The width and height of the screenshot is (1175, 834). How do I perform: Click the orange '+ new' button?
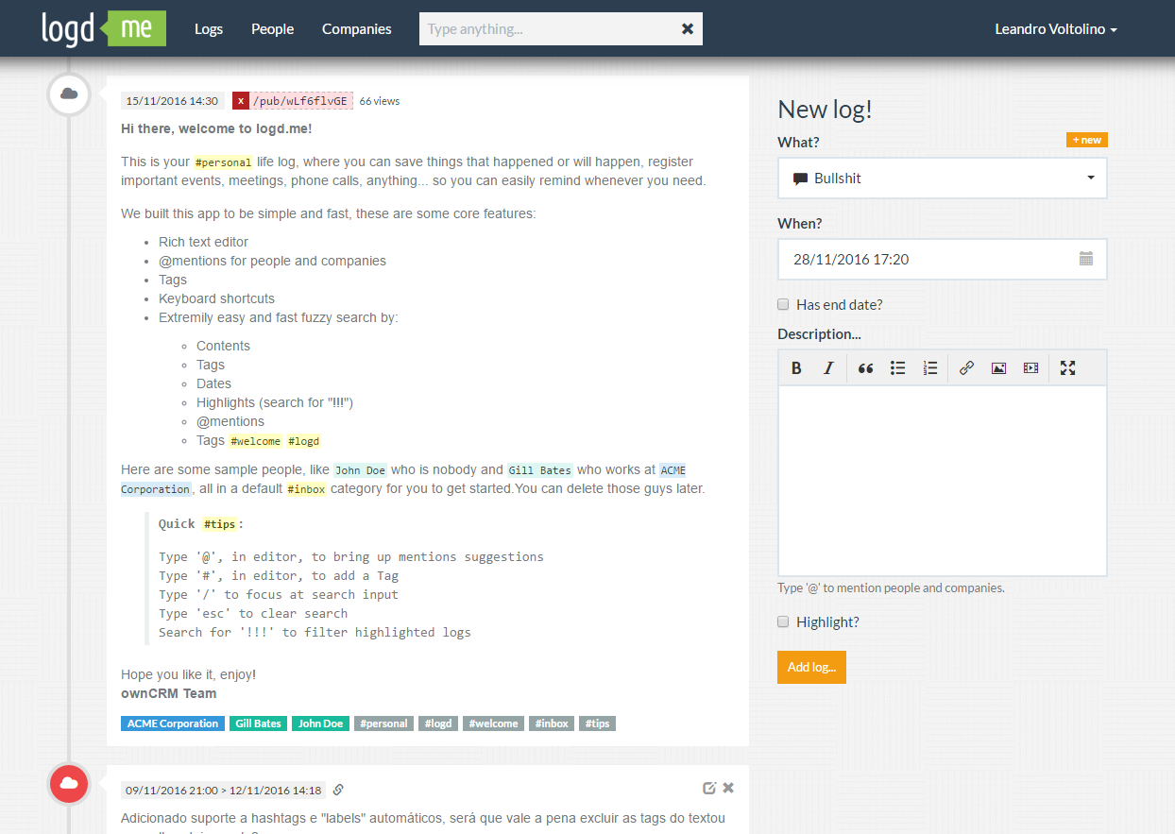pos(1087,140)
